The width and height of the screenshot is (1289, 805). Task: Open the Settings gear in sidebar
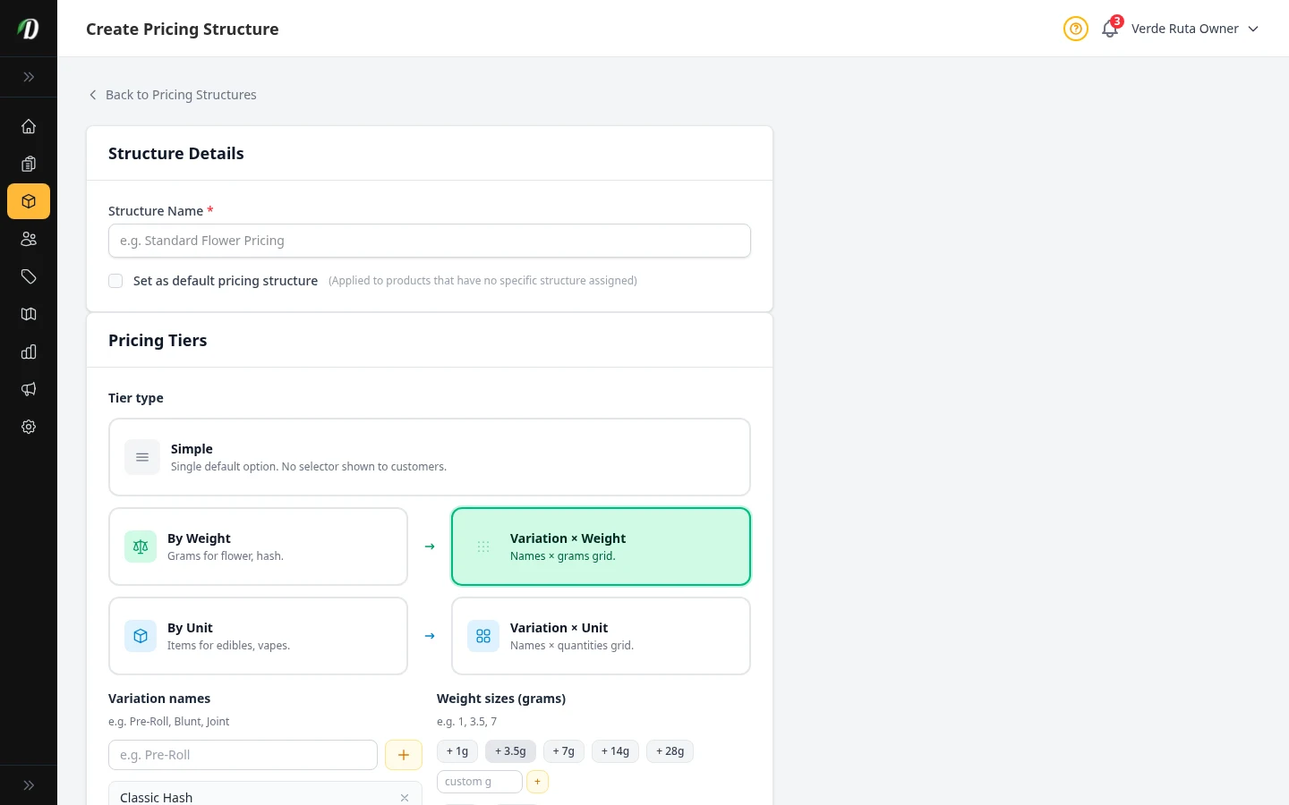point(29,427)
